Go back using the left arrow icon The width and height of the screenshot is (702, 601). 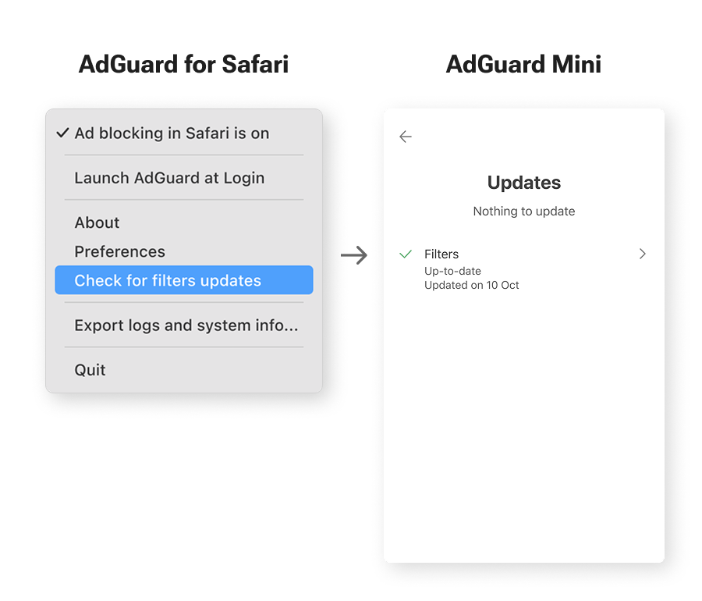(x=406, y=137)
